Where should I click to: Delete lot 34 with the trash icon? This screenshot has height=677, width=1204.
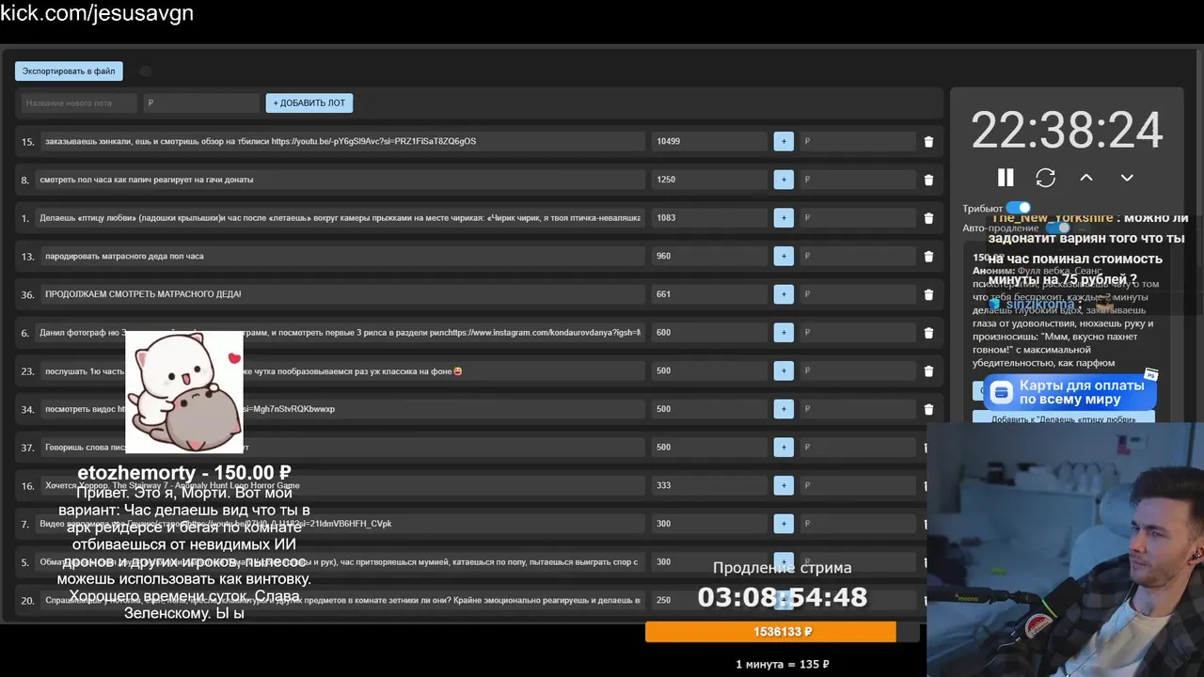tap(928, 409)
